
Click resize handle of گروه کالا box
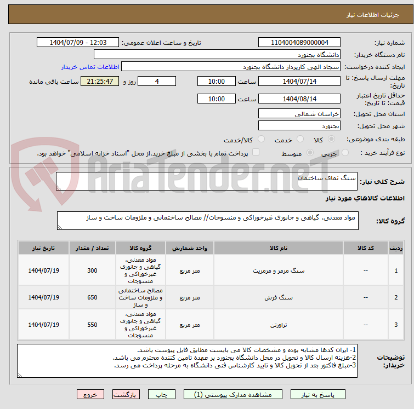click(60, 227)
